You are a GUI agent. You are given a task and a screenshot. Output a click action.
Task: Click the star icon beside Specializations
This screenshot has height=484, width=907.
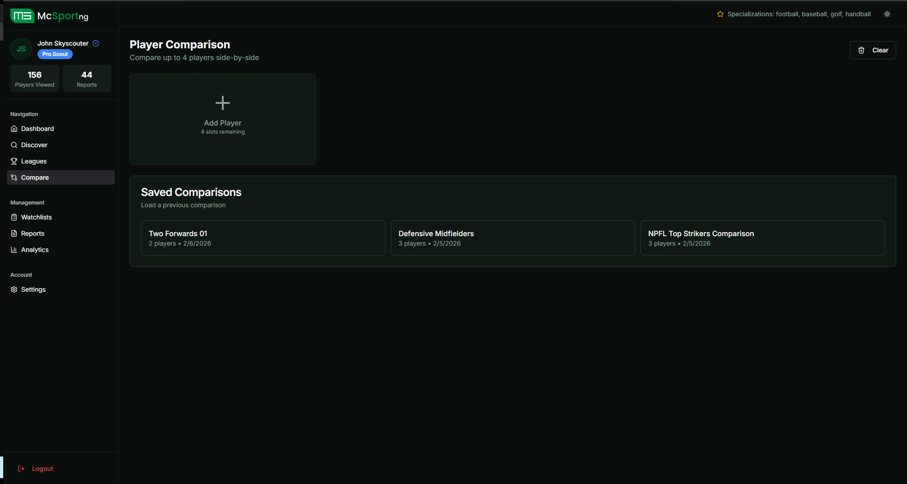(x=720, y=14)
